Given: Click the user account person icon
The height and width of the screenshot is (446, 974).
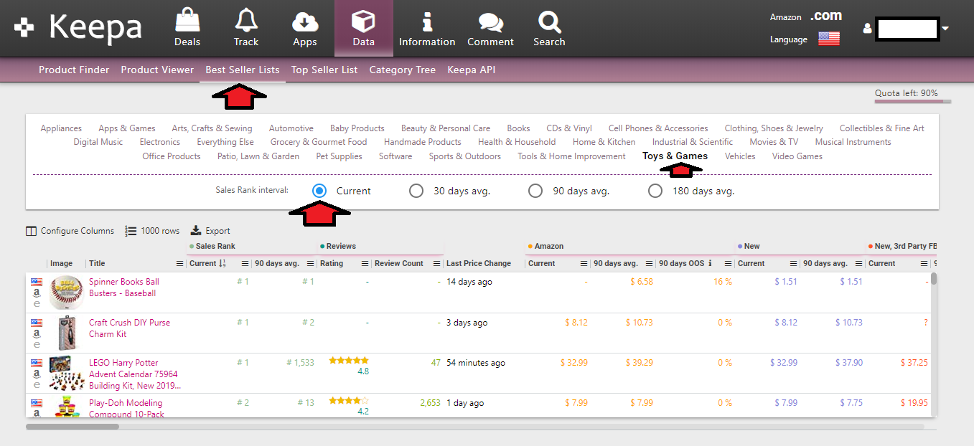Looking at the screenshot, I should (867, 29).
